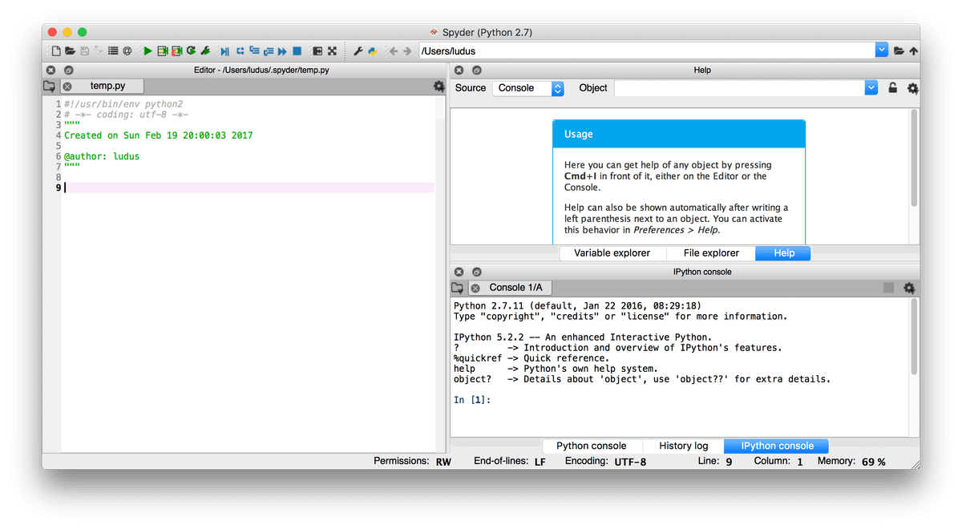This screenshot has height=529, width=962.
Task: Expand the working directory path dropdown
Action: (882, 50)
